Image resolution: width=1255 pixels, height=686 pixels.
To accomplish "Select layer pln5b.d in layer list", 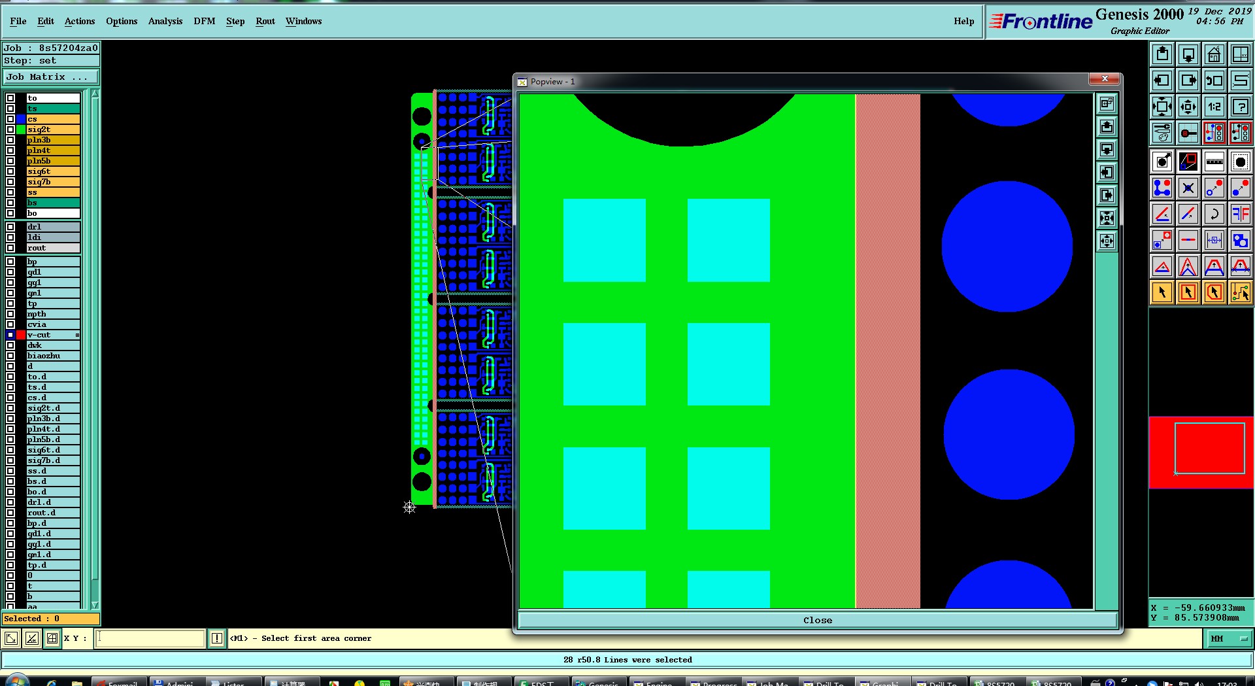I will coord(53,439).
